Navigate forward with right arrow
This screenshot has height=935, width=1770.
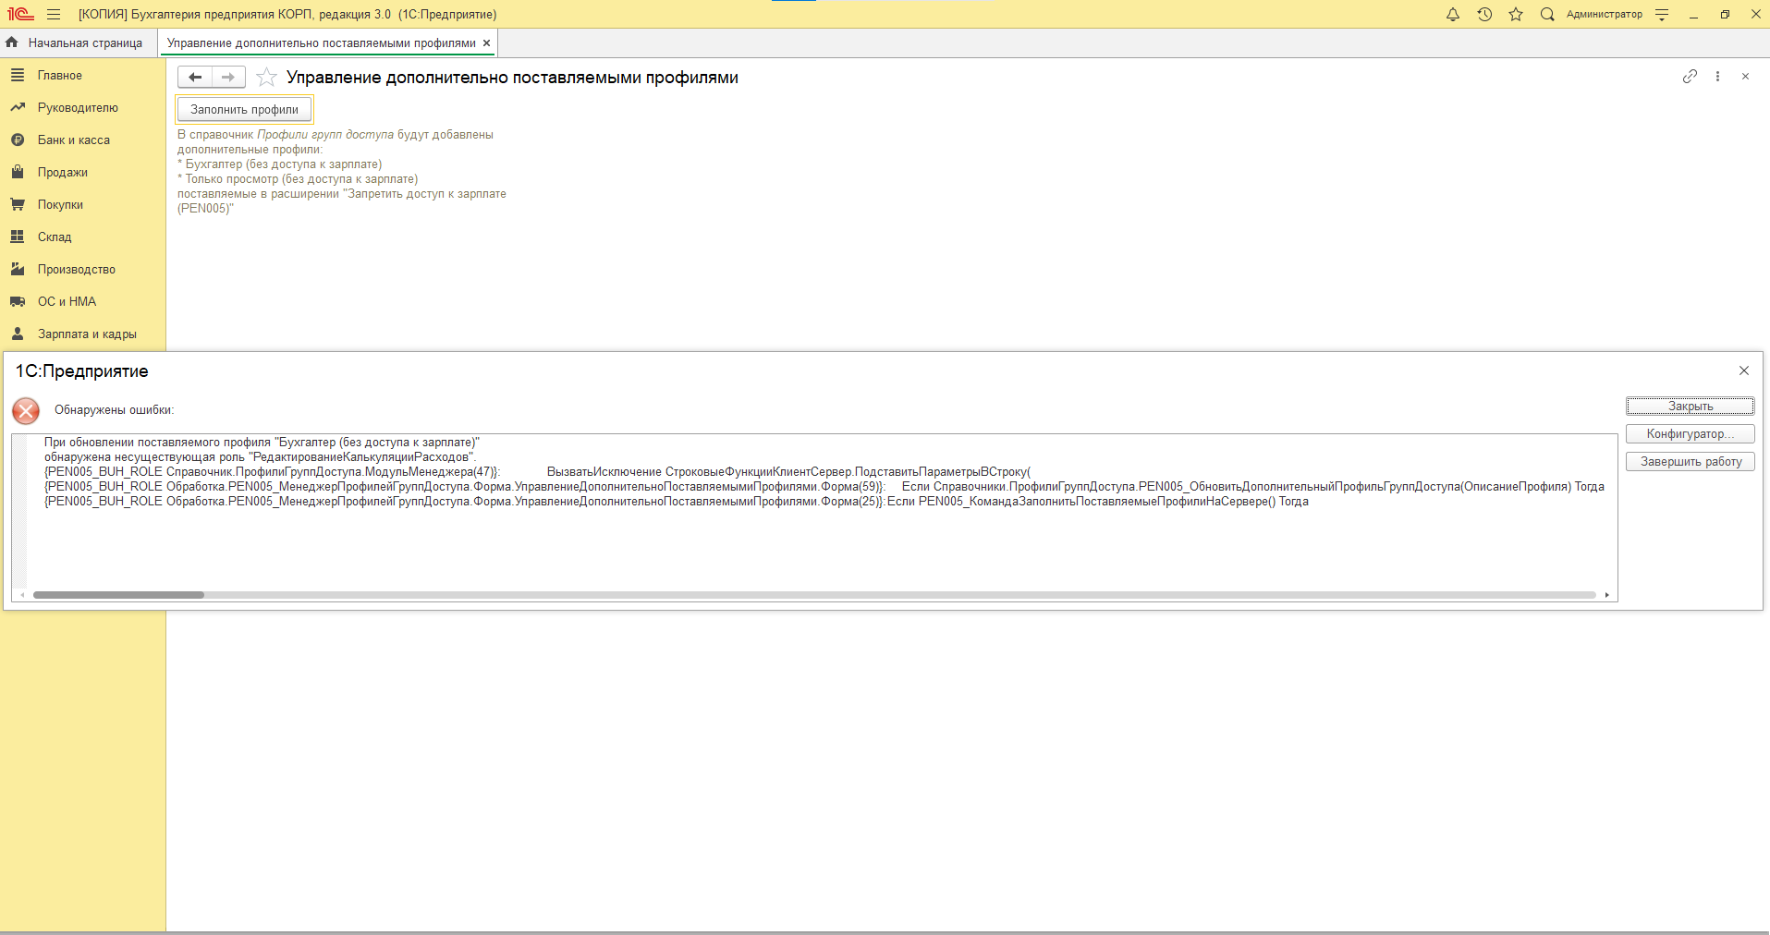(x=228, y=77)
